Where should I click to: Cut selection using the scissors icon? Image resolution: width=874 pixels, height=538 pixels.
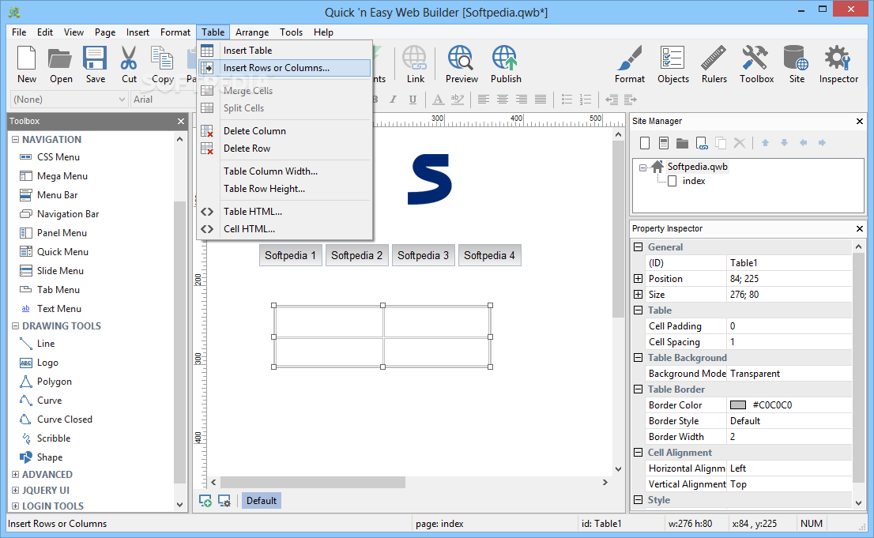129,65
